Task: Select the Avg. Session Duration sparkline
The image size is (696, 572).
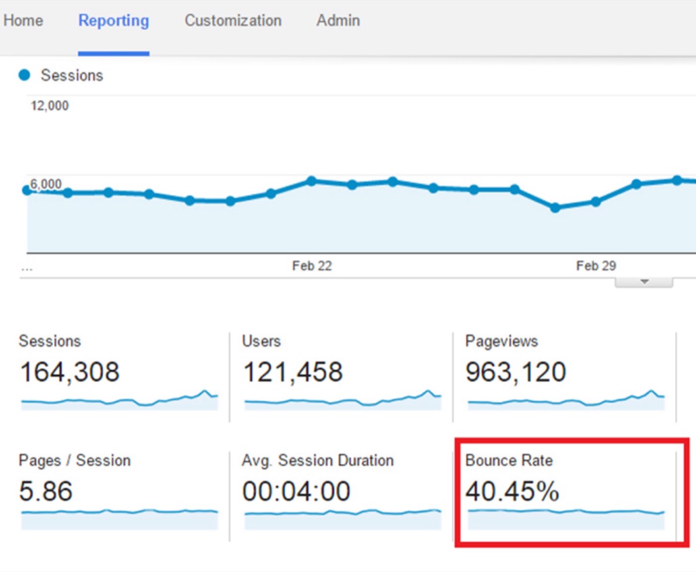Action: point(342,519)
